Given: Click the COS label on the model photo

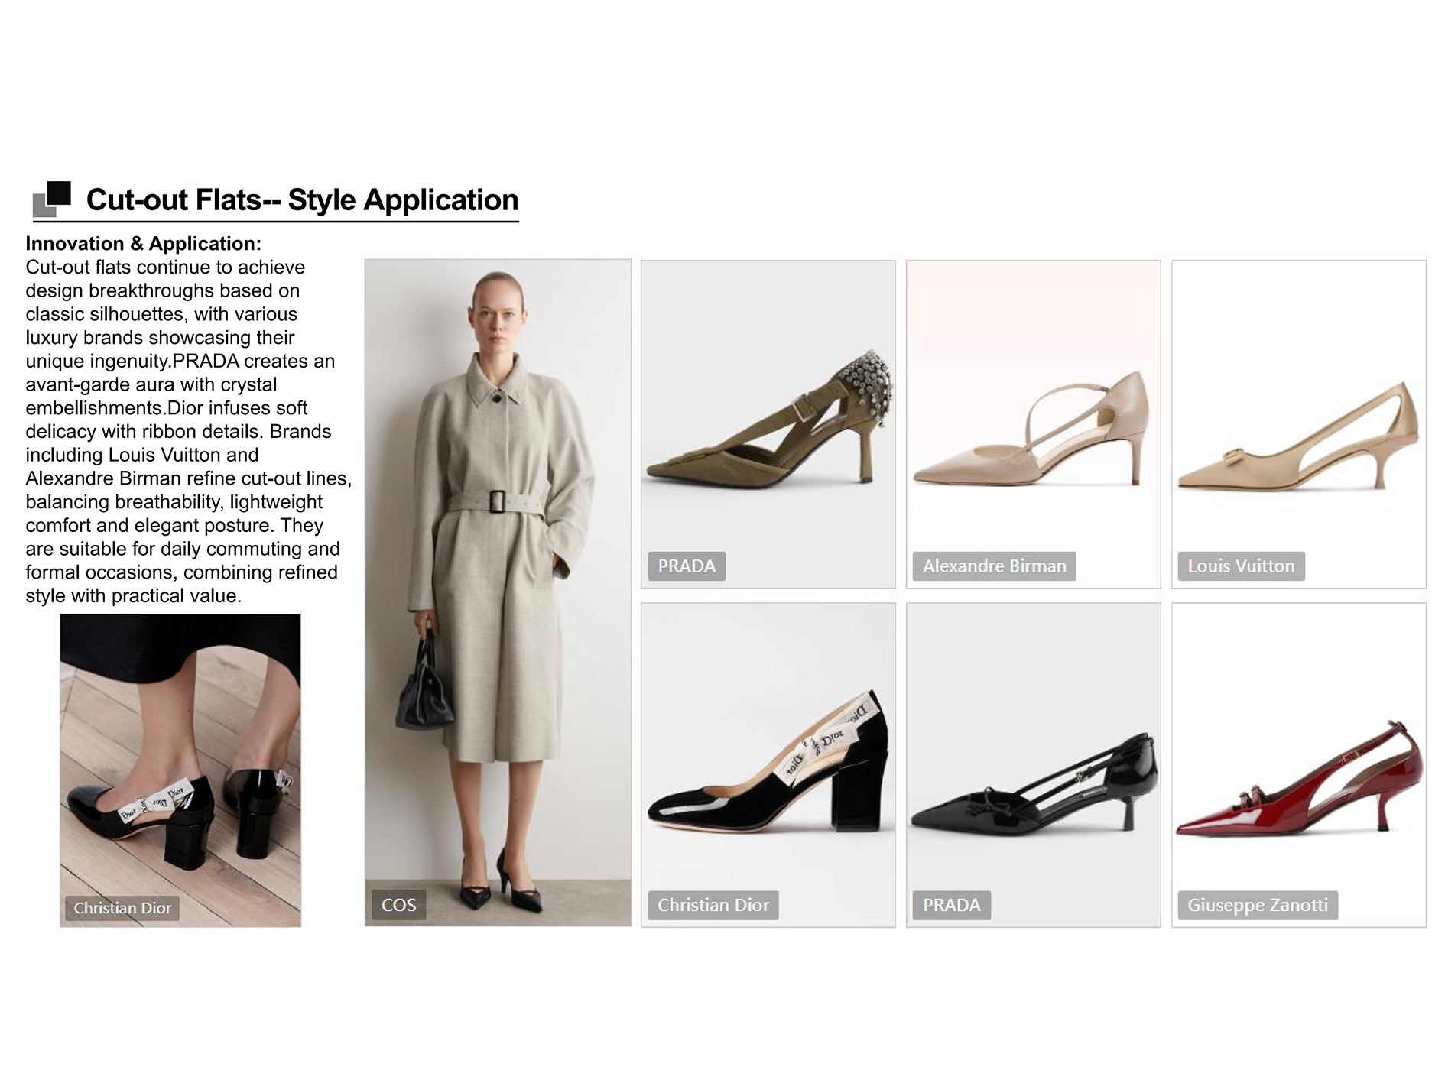Looking at the screenshot, I should pyautogui.click(x=399, y=905).
